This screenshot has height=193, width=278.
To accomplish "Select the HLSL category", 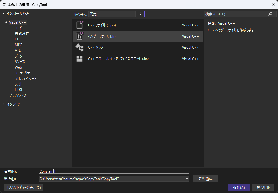I will [19, 90].
